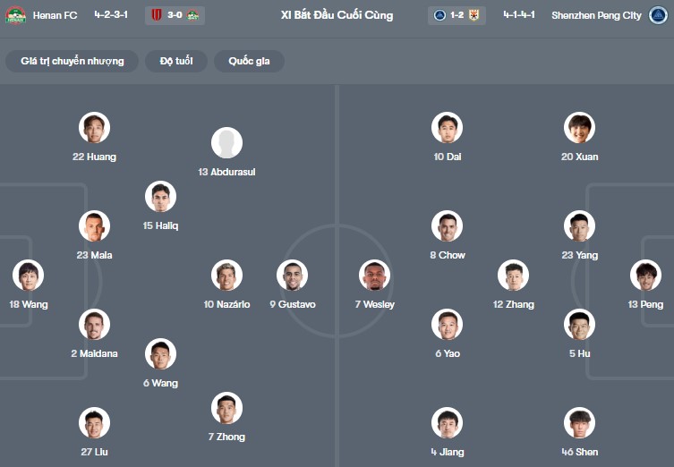Click 20 Xuan's player photo
The width and height of the screenshot is (674, 467).
pyautogui.click(x=579, y=128)
